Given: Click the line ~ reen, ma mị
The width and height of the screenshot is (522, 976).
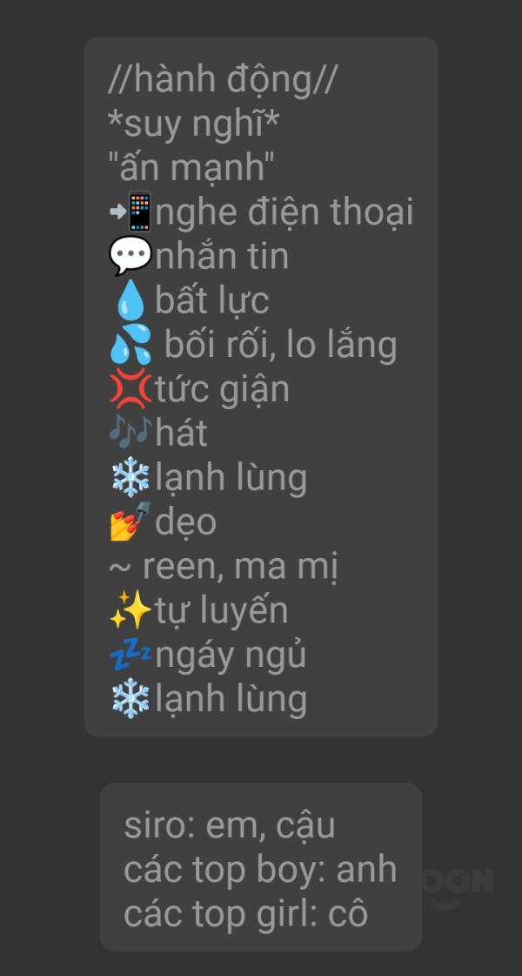Looking at the screenshot, I should pos(224,567).
